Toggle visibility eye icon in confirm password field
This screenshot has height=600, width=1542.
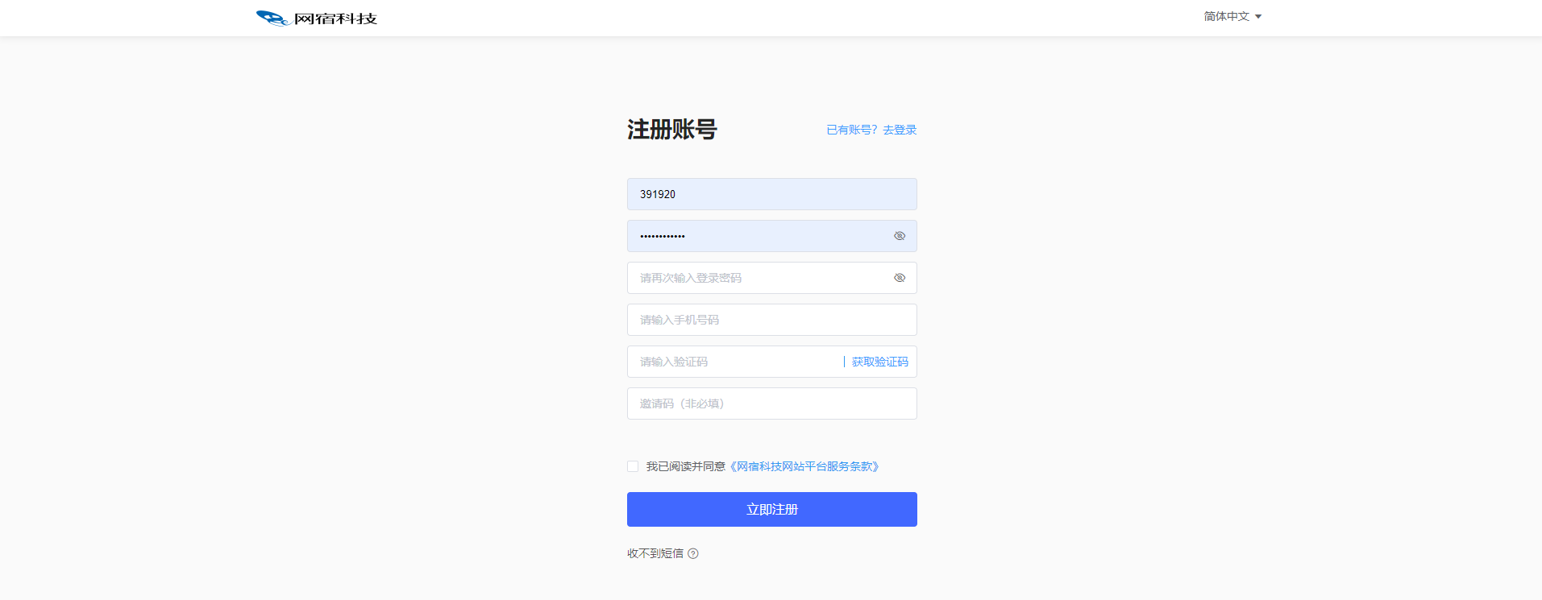pos(900,278)
